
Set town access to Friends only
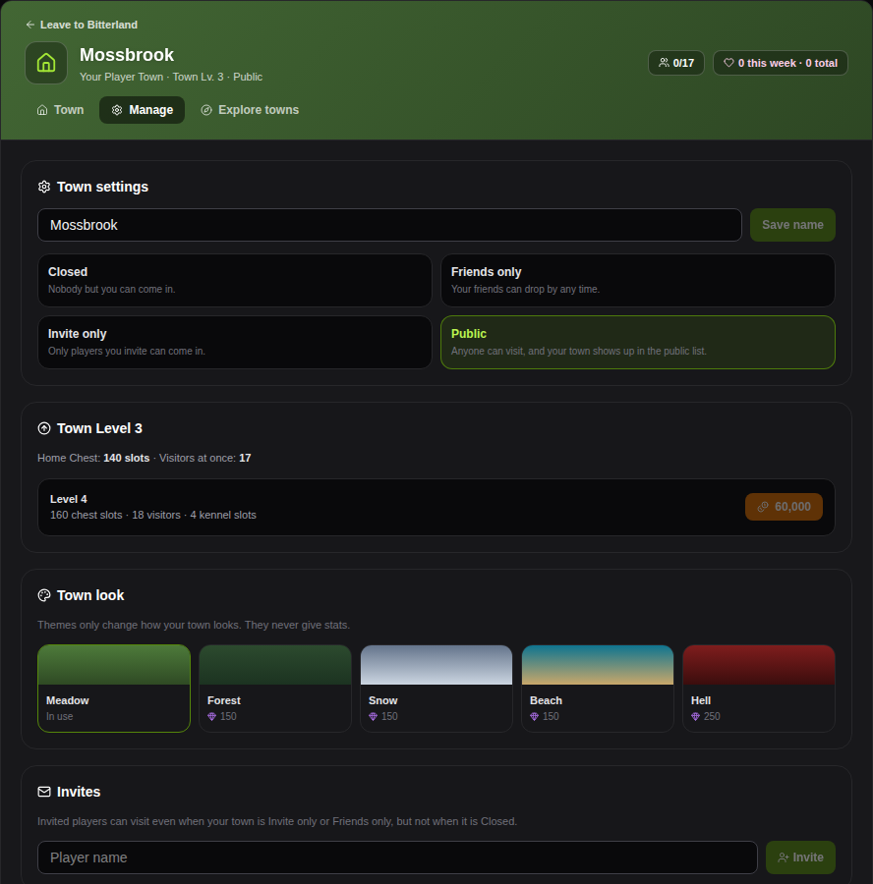(638, 280)
